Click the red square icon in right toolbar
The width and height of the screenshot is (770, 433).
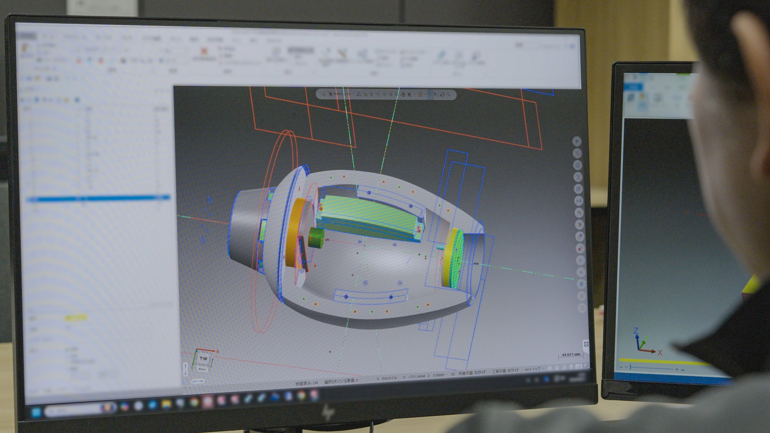[580, 248]
